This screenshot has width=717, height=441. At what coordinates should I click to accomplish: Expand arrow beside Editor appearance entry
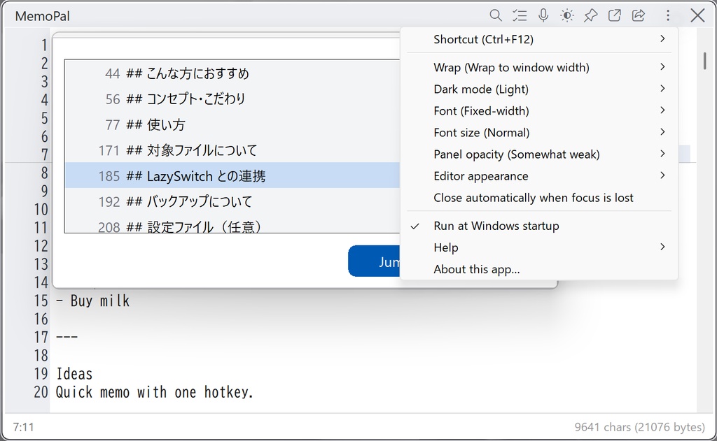point(662,175)
